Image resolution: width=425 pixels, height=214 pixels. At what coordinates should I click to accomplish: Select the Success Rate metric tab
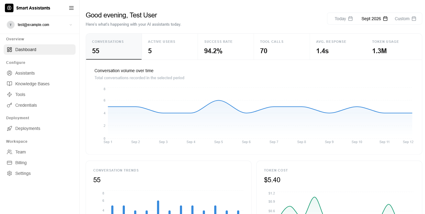click(x=226, y=46)
